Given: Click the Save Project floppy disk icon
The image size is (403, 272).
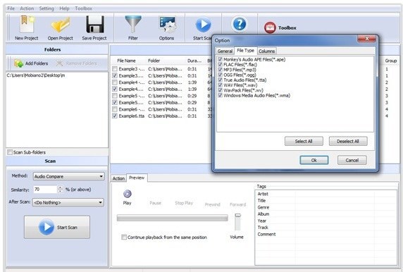Looking at the screenshot, I should pos(95,25).
